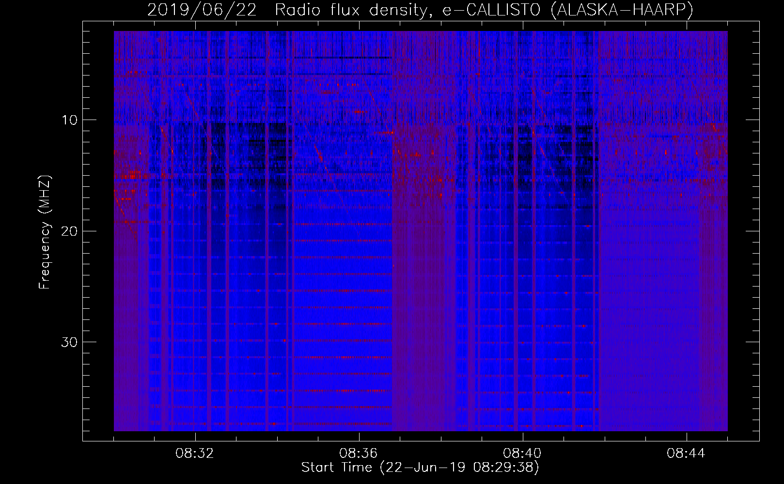Click the 08:44 time tick label
Viewport: 784px width, 484px height.
pyautogui.click(x=686, y=454)
